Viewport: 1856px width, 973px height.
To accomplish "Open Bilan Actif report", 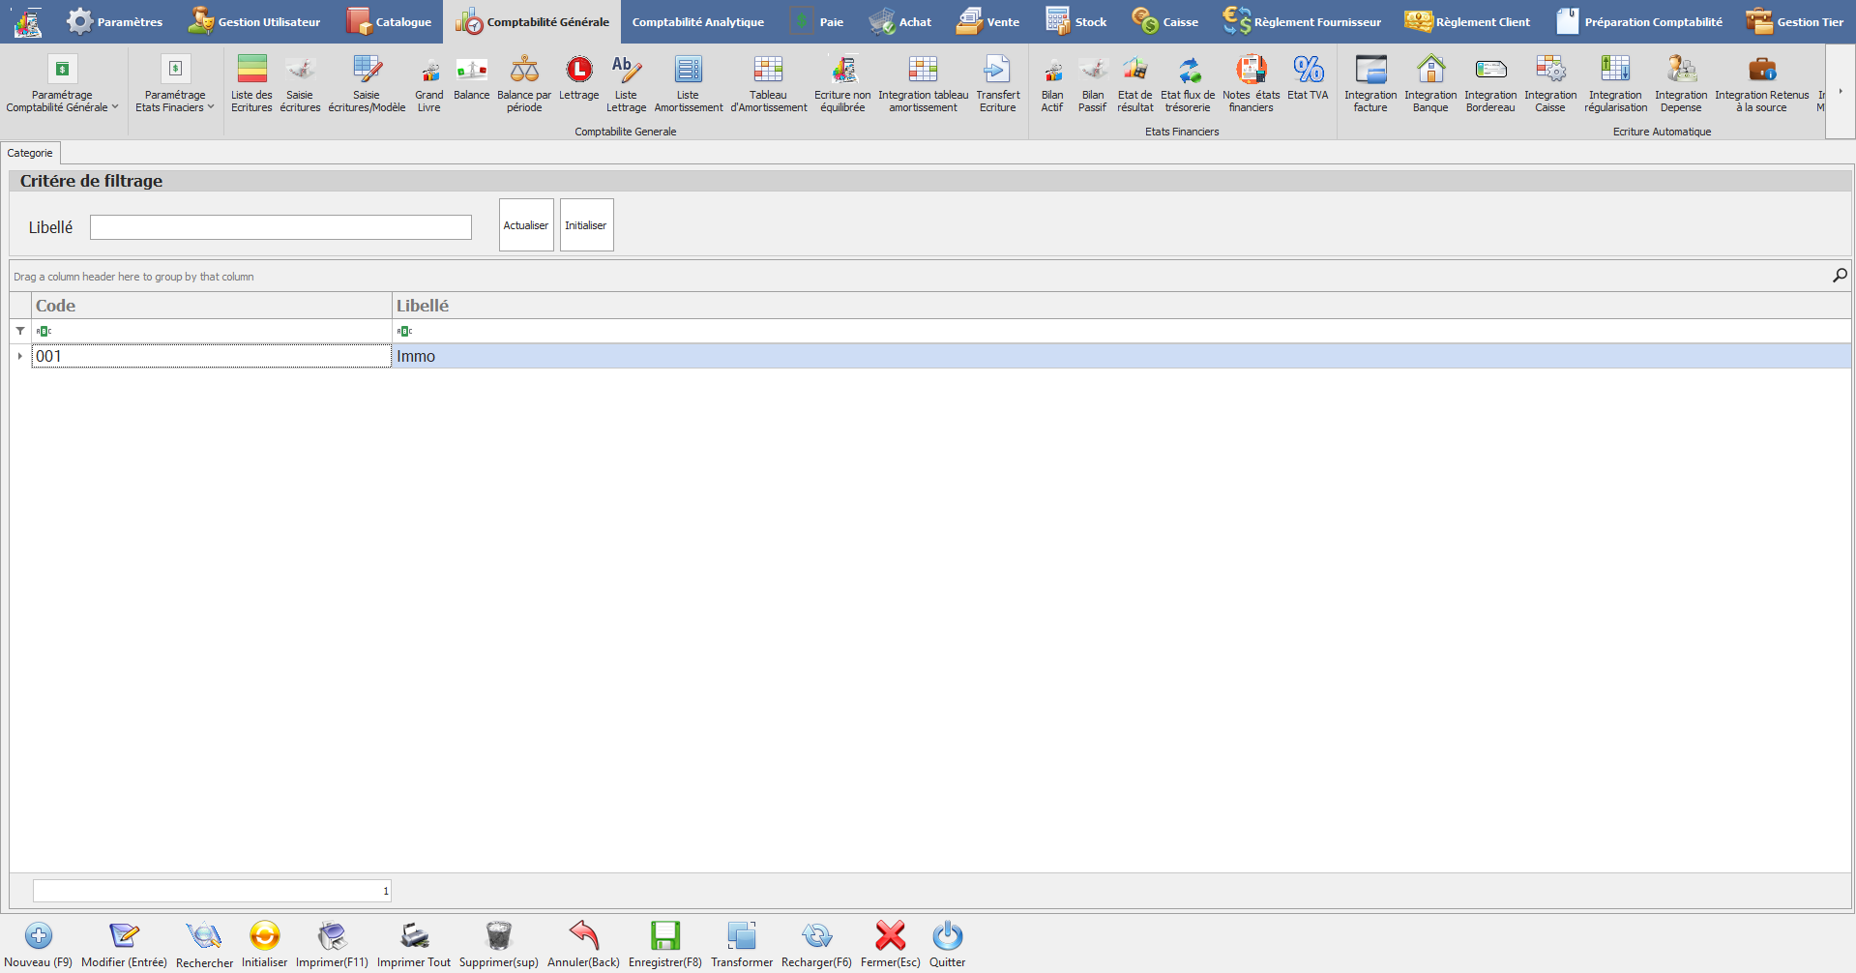I will point(1052,84).
